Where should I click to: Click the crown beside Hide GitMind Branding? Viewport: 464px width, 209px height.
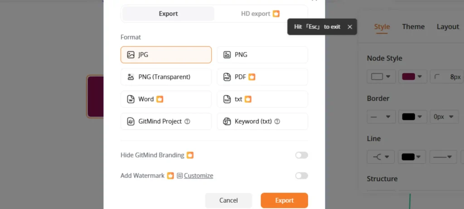190,155
